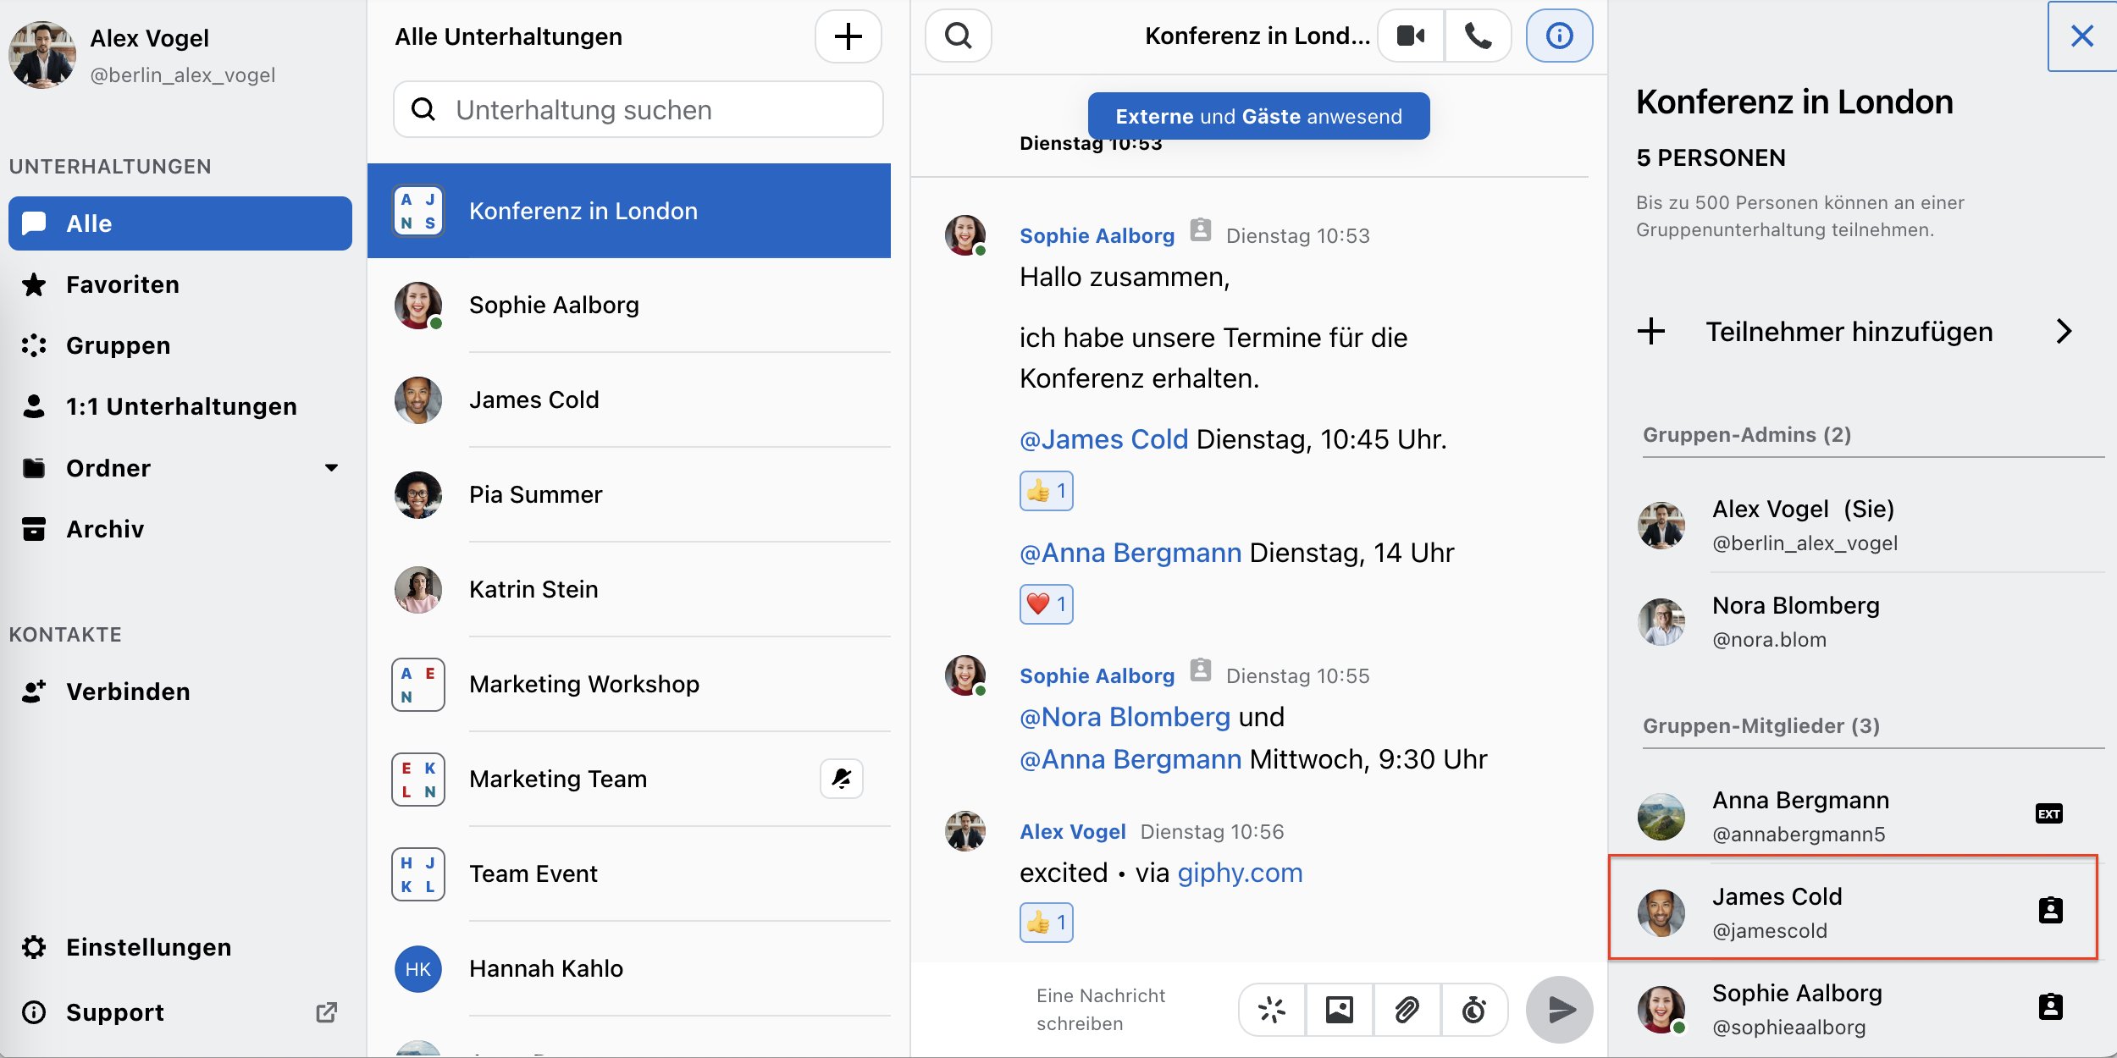Click the @Anna Bergmann mention before Dienstag, 14 Uhr
The height and width of the screenshot is (1058, 2117).
(x=1130, y=553)
